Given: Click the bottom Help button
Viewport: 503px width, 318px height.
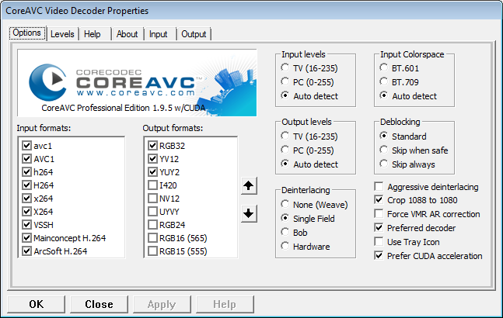Looking at the screenshot, I should 225,304.
